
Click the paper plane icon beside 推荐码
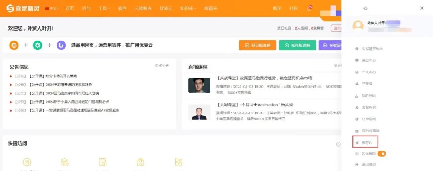click(357, 142)
